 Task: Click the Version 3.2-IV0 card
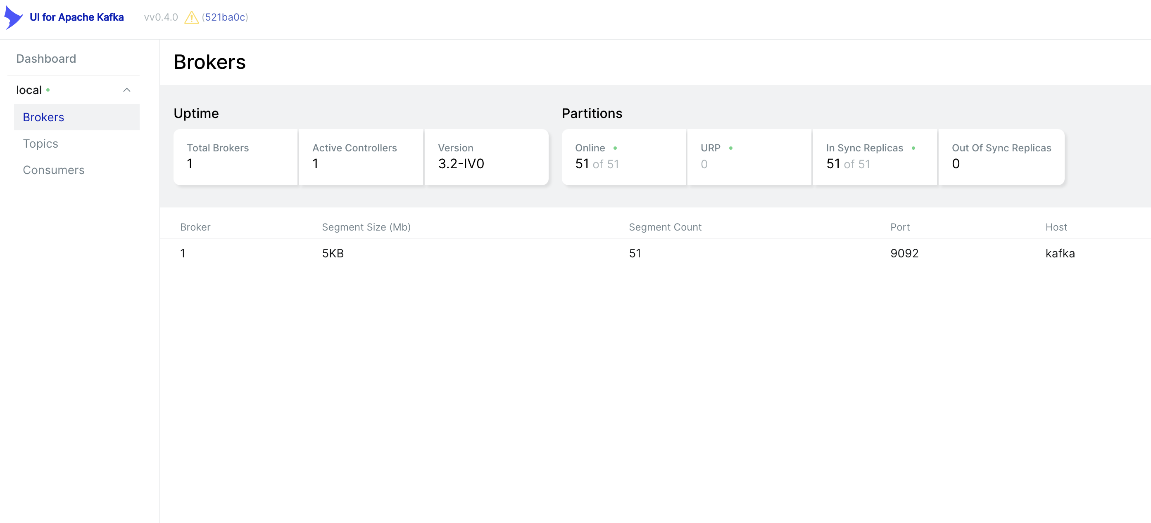click(486, 157)
